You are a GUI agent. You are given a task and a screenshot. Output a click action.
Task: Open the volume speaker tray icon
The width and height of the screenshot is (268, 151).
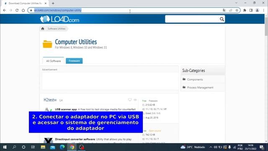pyautogui.click(x=215, y=147)
